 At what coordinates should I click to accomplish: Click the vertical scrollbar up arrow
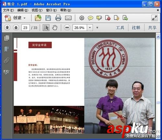158,37
